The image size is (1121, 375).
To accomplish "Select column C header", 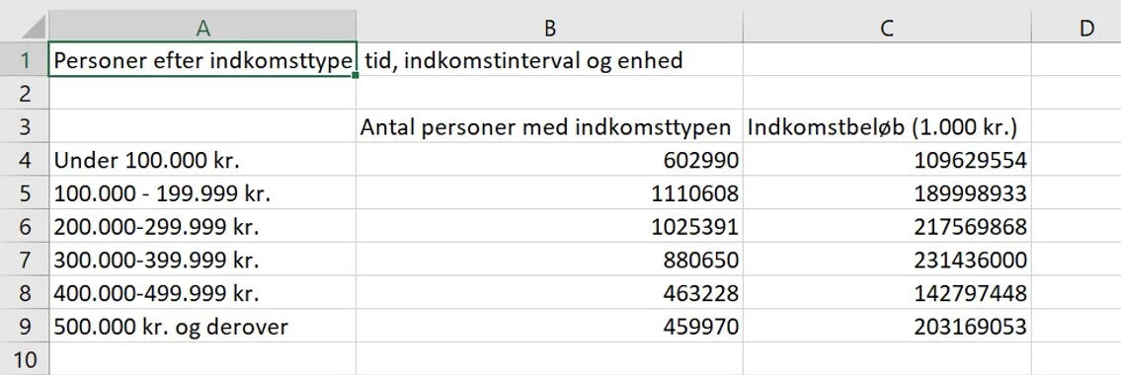I will pyautogui.click(x=887, y=28).
